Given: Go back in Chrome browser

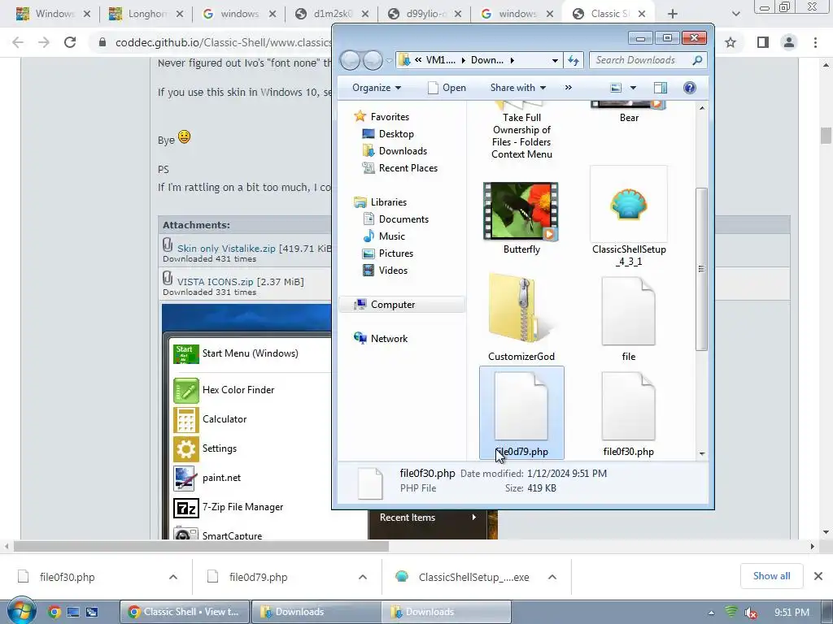Looking at the screenshot, I should pos(18,42).
